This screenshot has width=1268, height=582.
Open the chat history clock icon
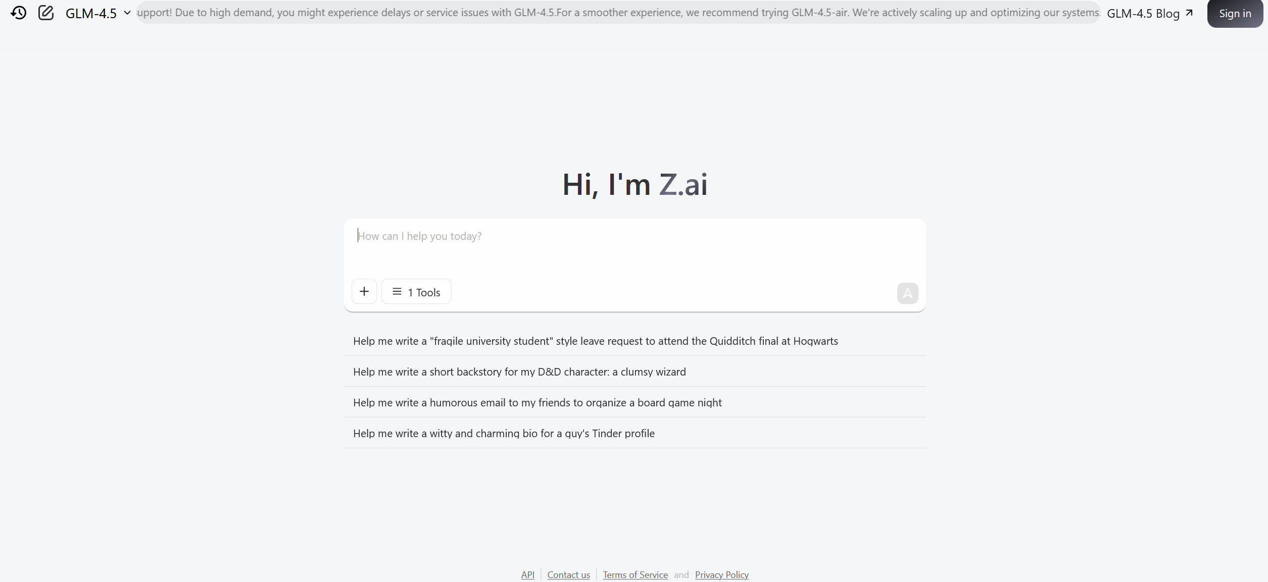click(x=19, y=13)
